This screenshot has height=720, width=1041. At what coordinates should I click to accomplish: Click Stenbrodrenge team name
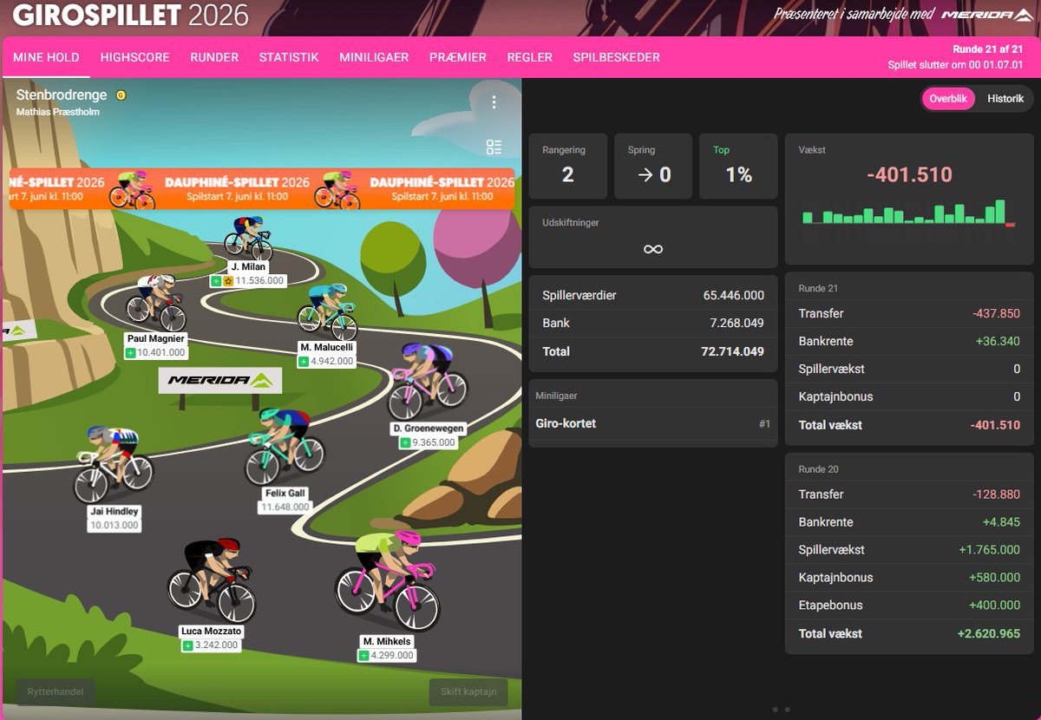point(62,95)
